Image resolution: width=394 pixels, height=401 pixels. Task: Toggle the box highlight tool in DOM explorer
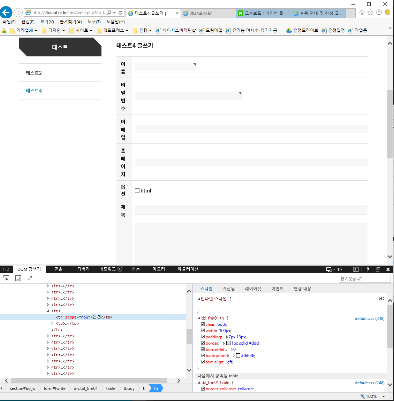(18, 278)
